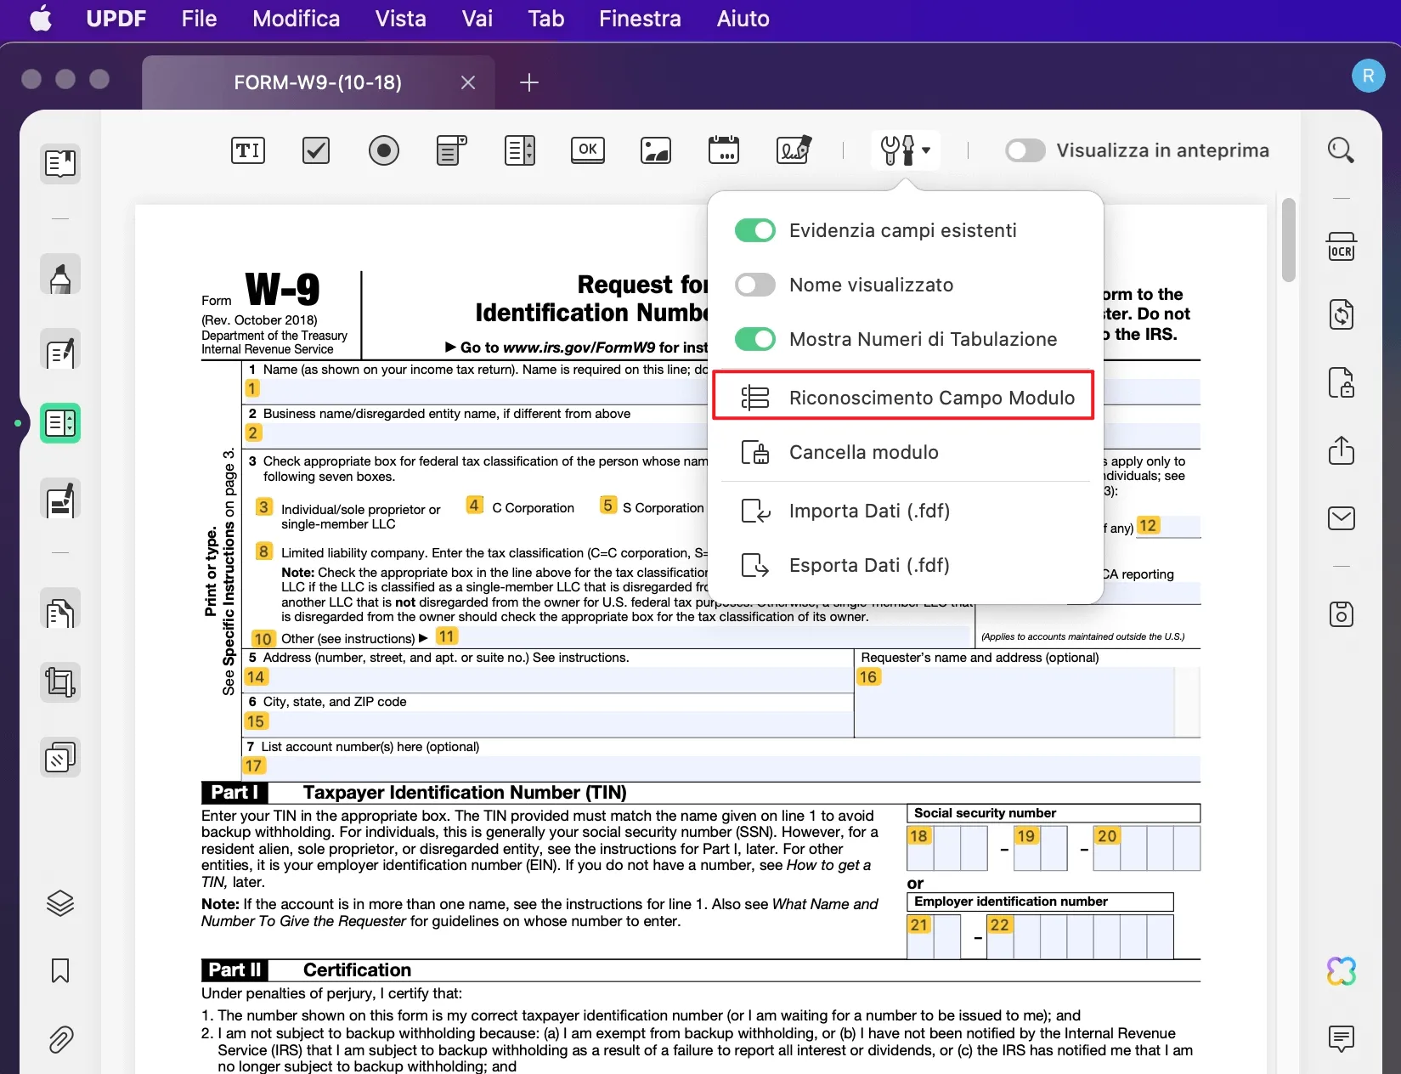Check the Limited liability company box 8
The height and width of the screenshot is (1074, 1401).
pos(264,552)
